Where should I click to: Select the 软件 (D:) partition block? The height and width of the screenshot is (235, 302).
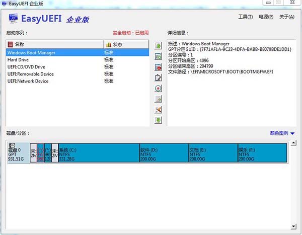pos(164,153)
